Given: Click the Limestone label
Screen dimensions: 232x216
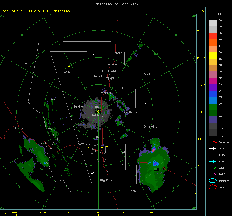Looking at the screenshot, I should coord(49,99).
